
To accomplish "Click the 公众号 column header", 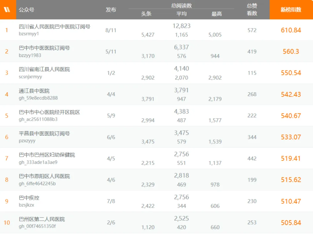I will [26, 10].
